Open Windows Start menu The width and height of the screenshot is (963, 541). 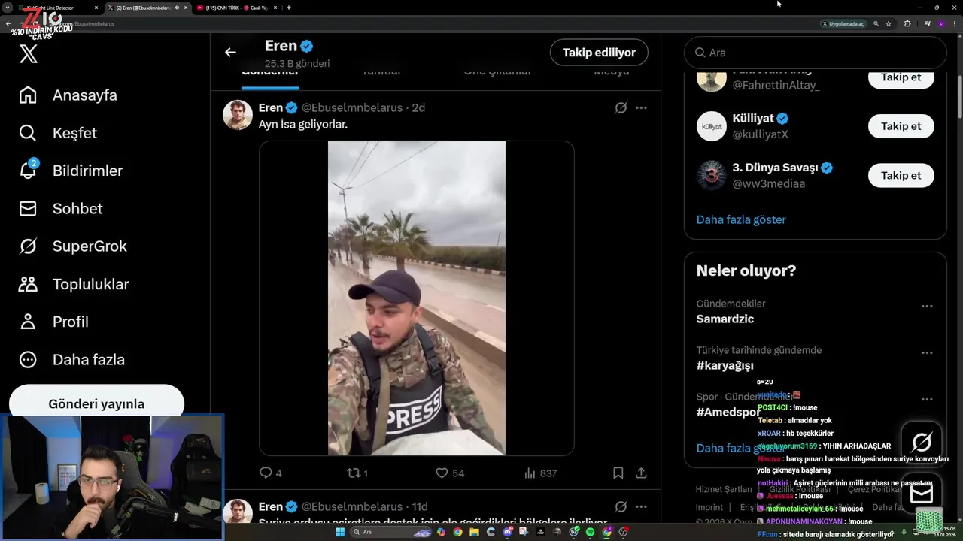(x=340, y=532)
